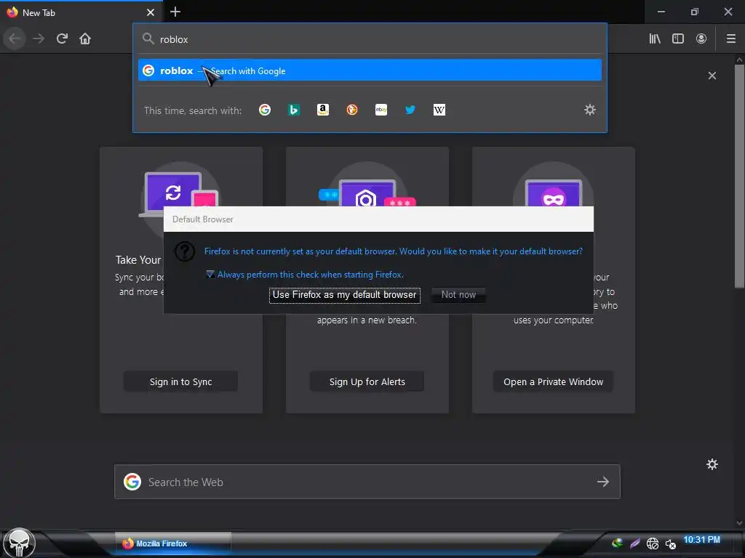Click the question mark icon in the dialog
The height and width of the screenshot is (558, 745).
(184, 251)
